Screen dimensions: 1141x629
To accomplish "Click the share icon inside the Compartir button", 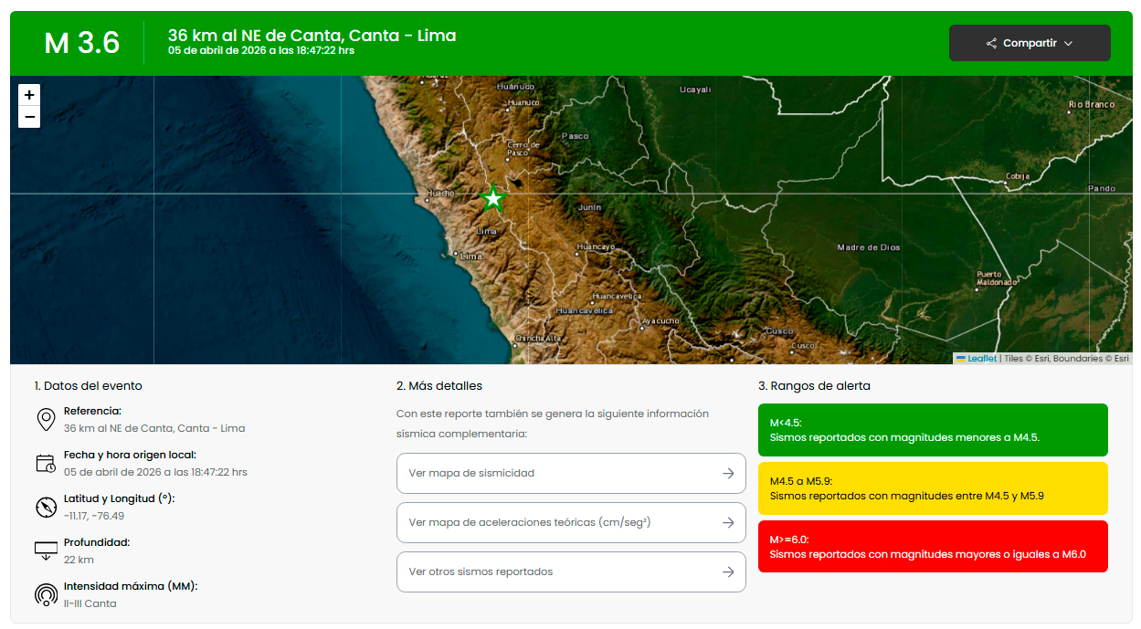I will point(990,43).
